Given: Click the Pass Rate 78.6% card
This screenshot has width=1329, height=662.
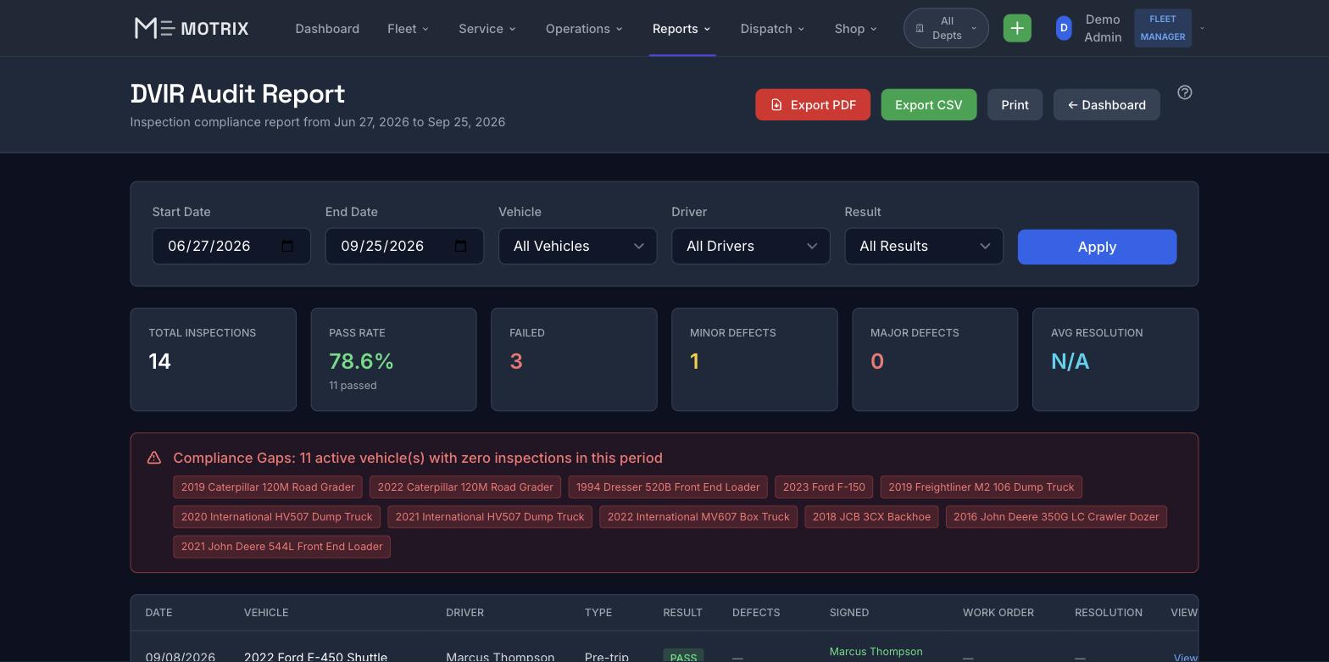Looking at the screenshot, I should 393,359.
